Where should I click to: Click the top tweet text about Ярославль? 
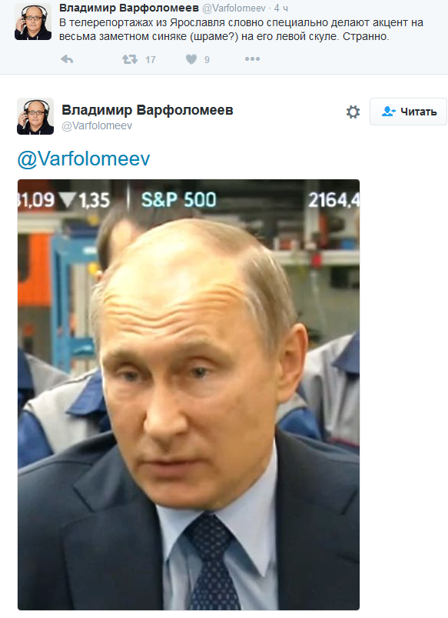pyautogui.click(x=241, y=29)
